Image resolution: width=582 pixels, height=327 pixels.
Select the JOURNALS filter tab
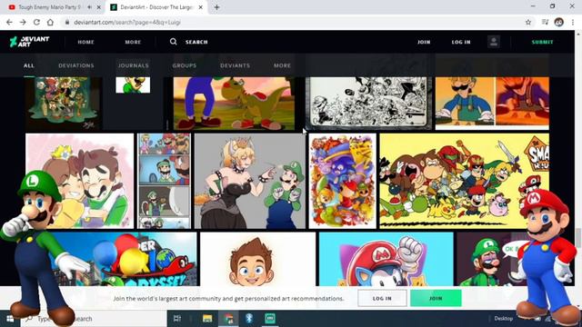pyautogui.click(x=134, y=65)
